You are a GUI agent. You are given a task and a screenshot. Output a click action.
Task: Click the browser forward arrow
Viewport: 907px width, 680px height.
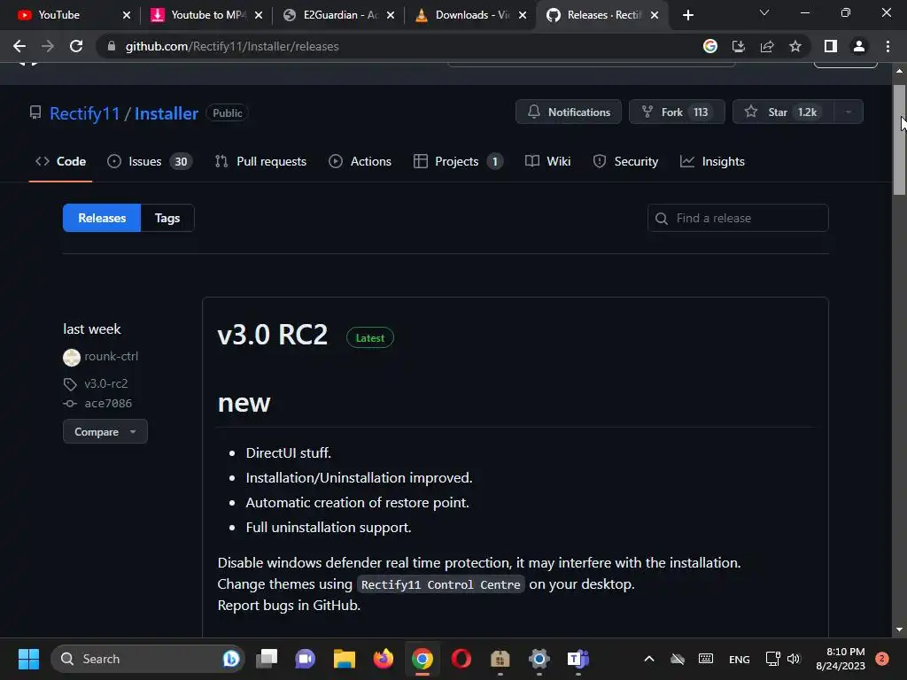pos(48,46)
